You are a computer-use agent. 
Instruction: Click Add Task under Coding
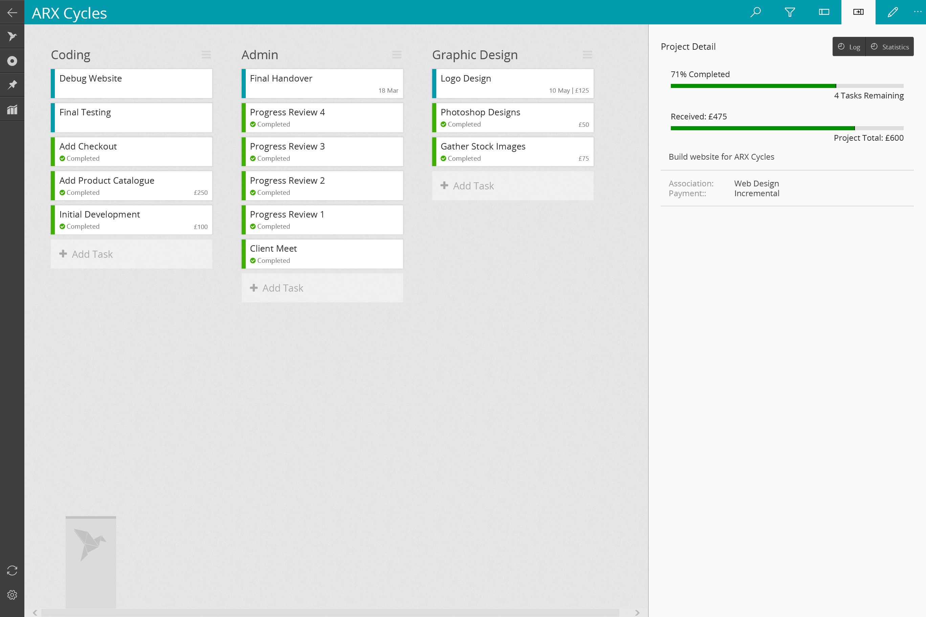pos(131,254)
